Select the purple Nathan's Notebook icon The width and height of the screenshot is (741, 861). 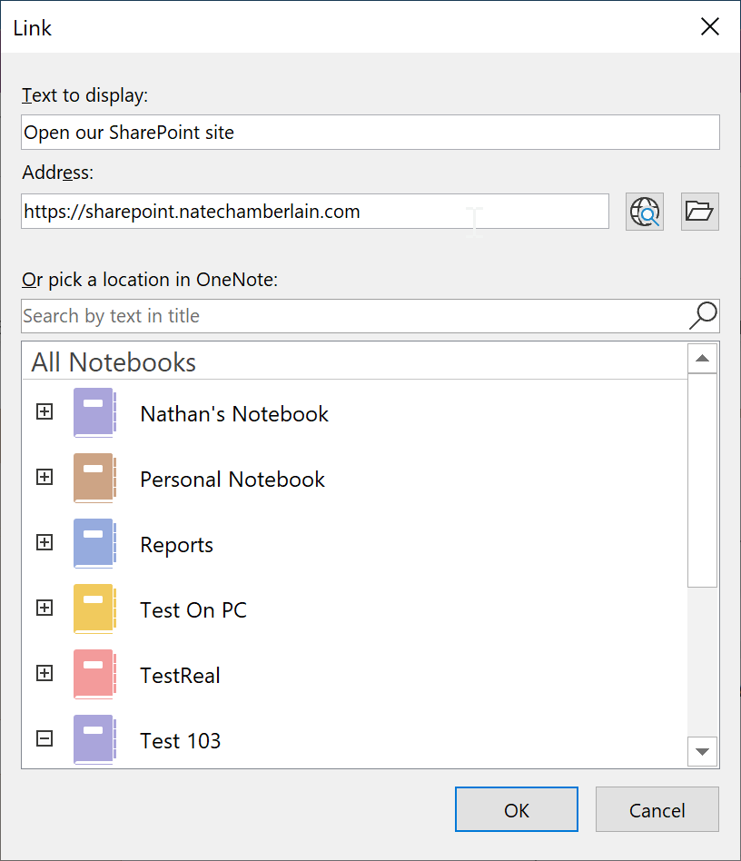[94, 413]
